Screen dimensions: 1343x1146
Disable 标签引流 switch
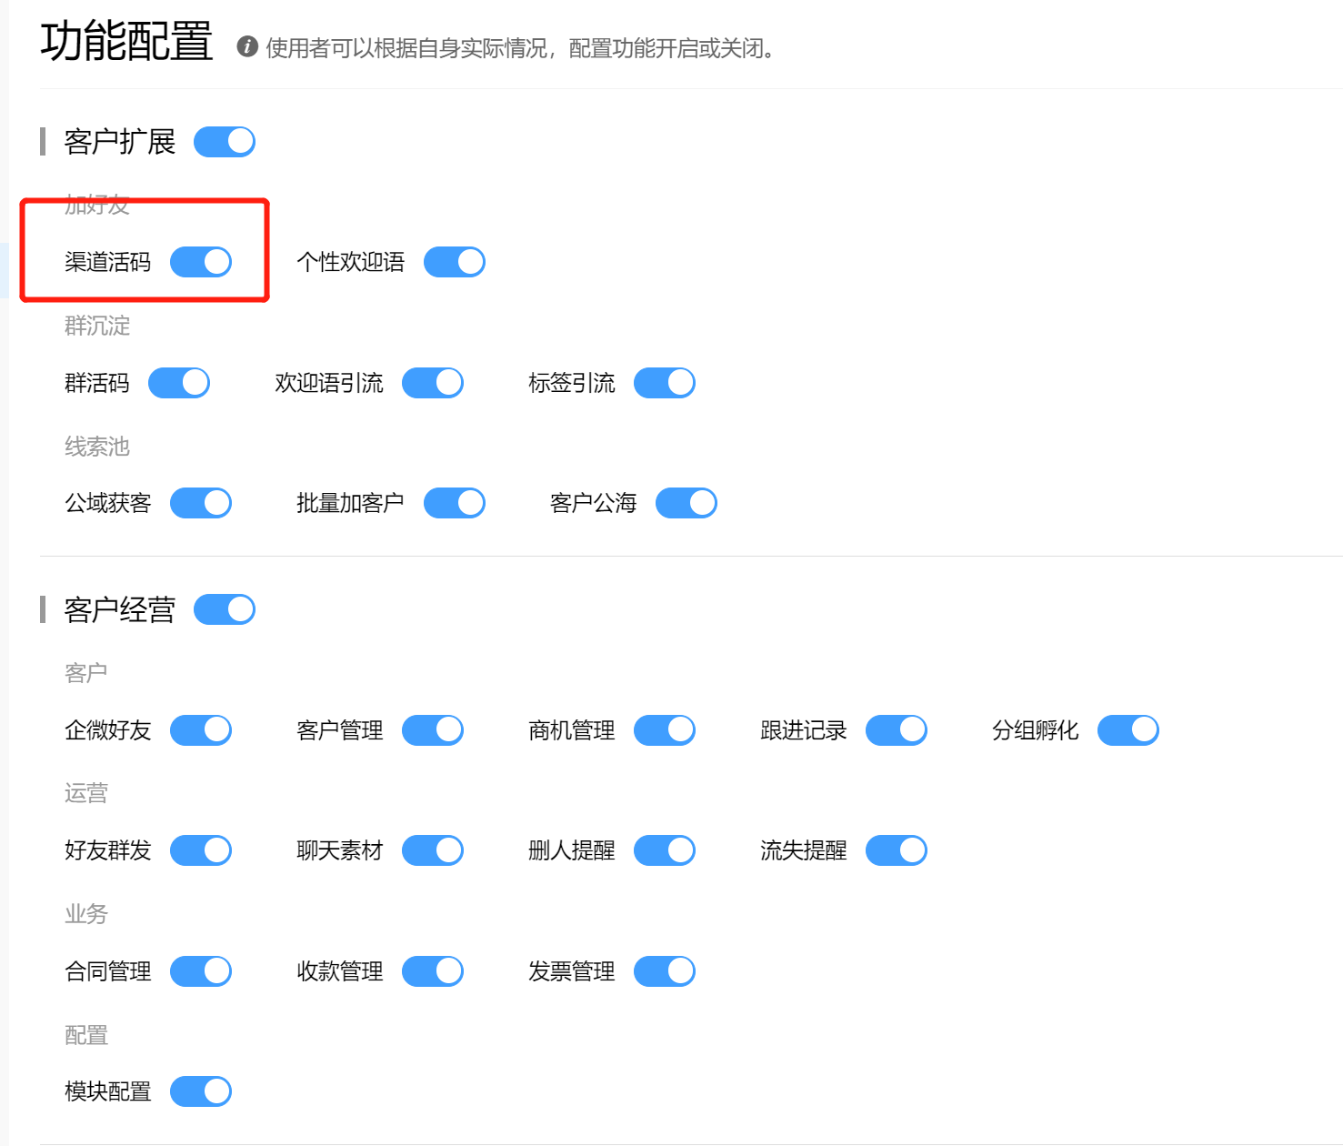pyautogui.click(x=665, y=383)
